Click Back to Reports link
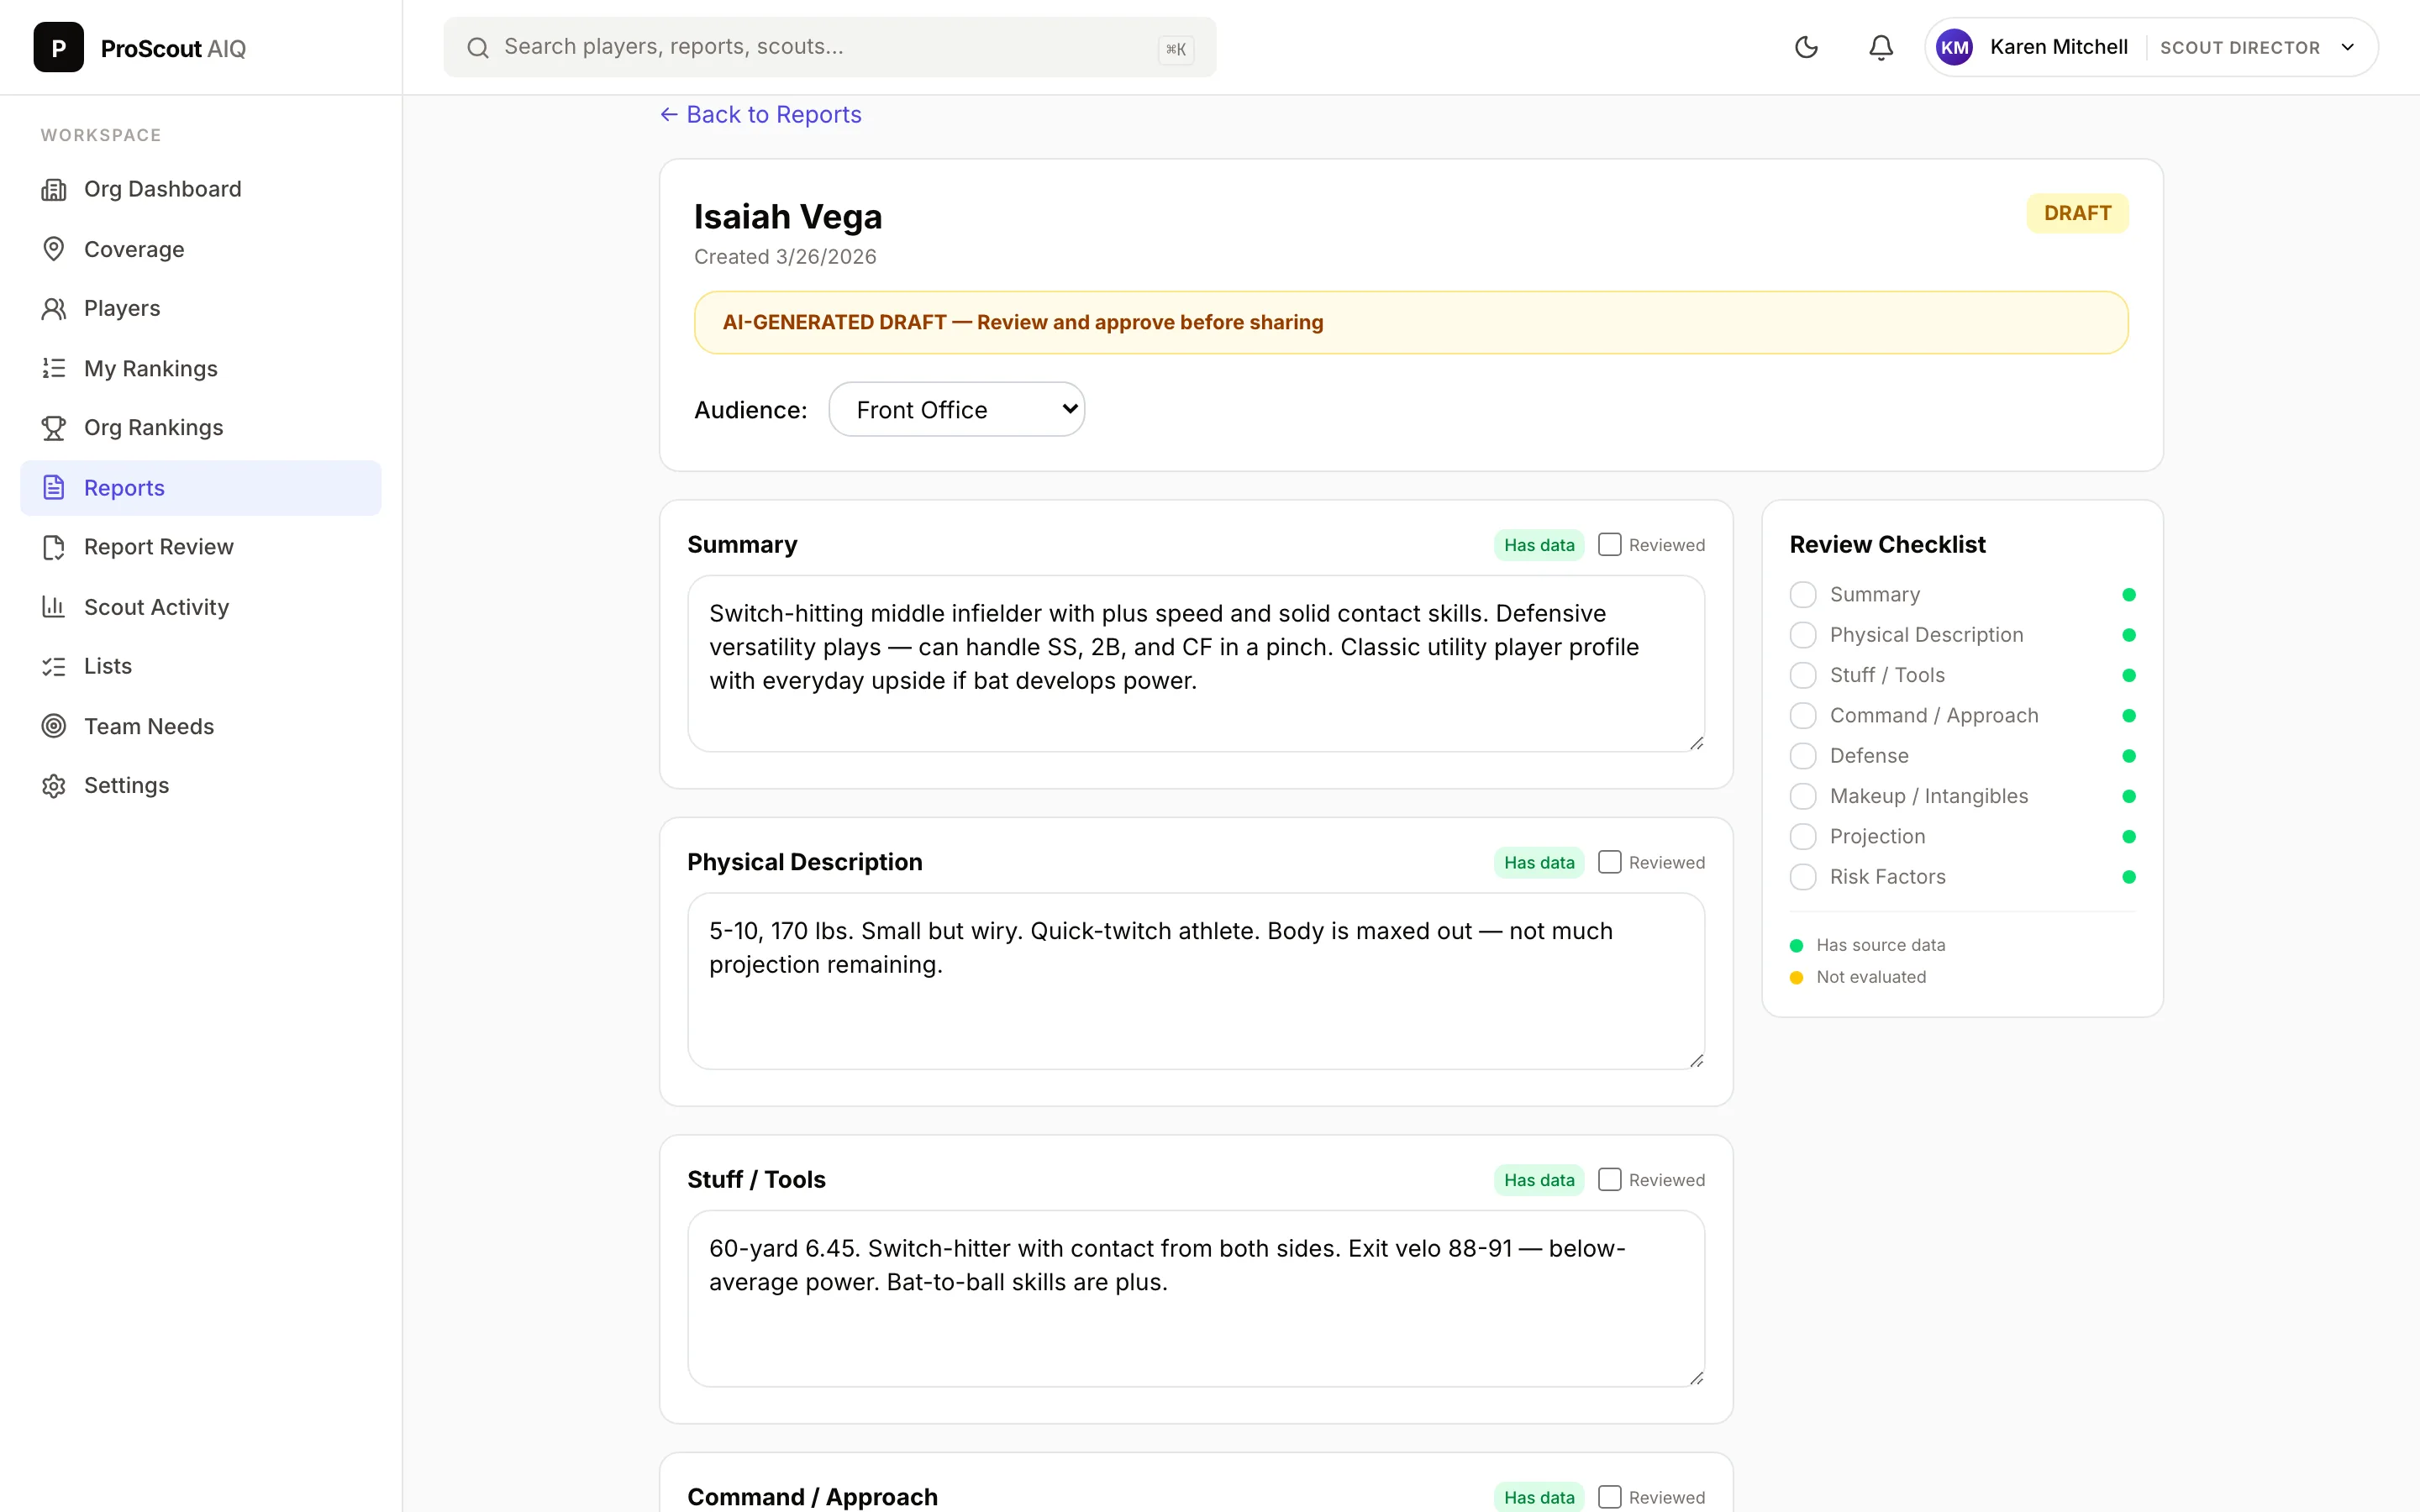 pos(761,115)
